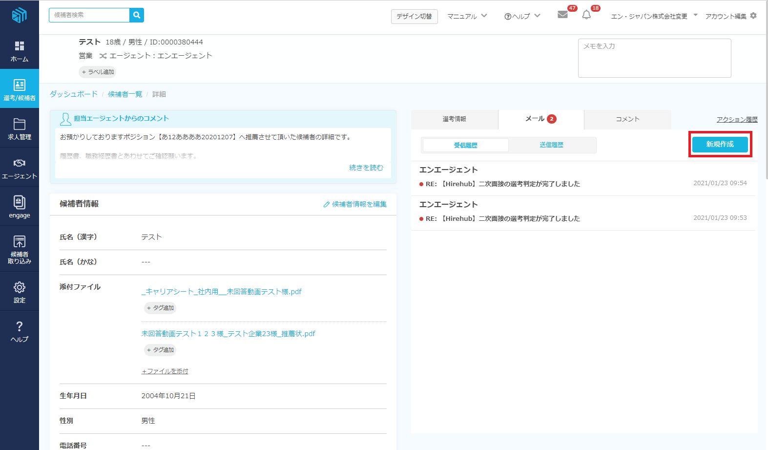Screen dimensions: 768x450
Task: Switch to the selection info (選考情報) tab
Action: point(454,119)
